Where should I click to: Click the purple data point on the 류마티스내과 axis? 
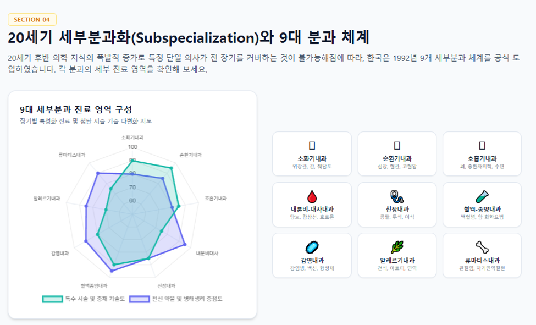coord(98,173)
